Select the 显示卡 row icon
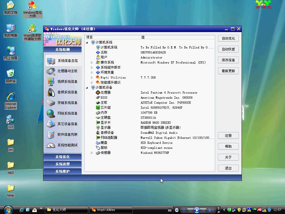 pyautogui.click(x=98, y=123)
